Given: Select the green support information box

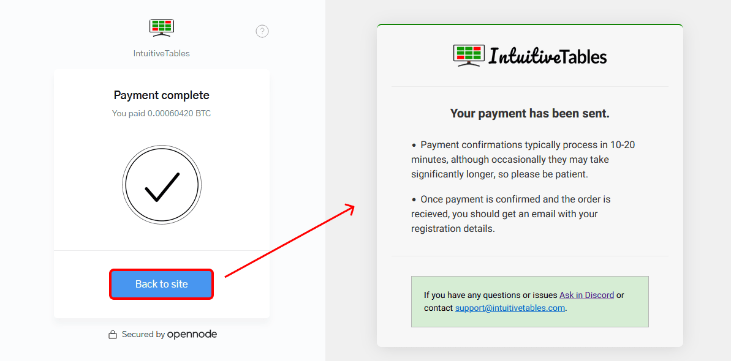Looking at the screenshot, I should tap(530, 301).
